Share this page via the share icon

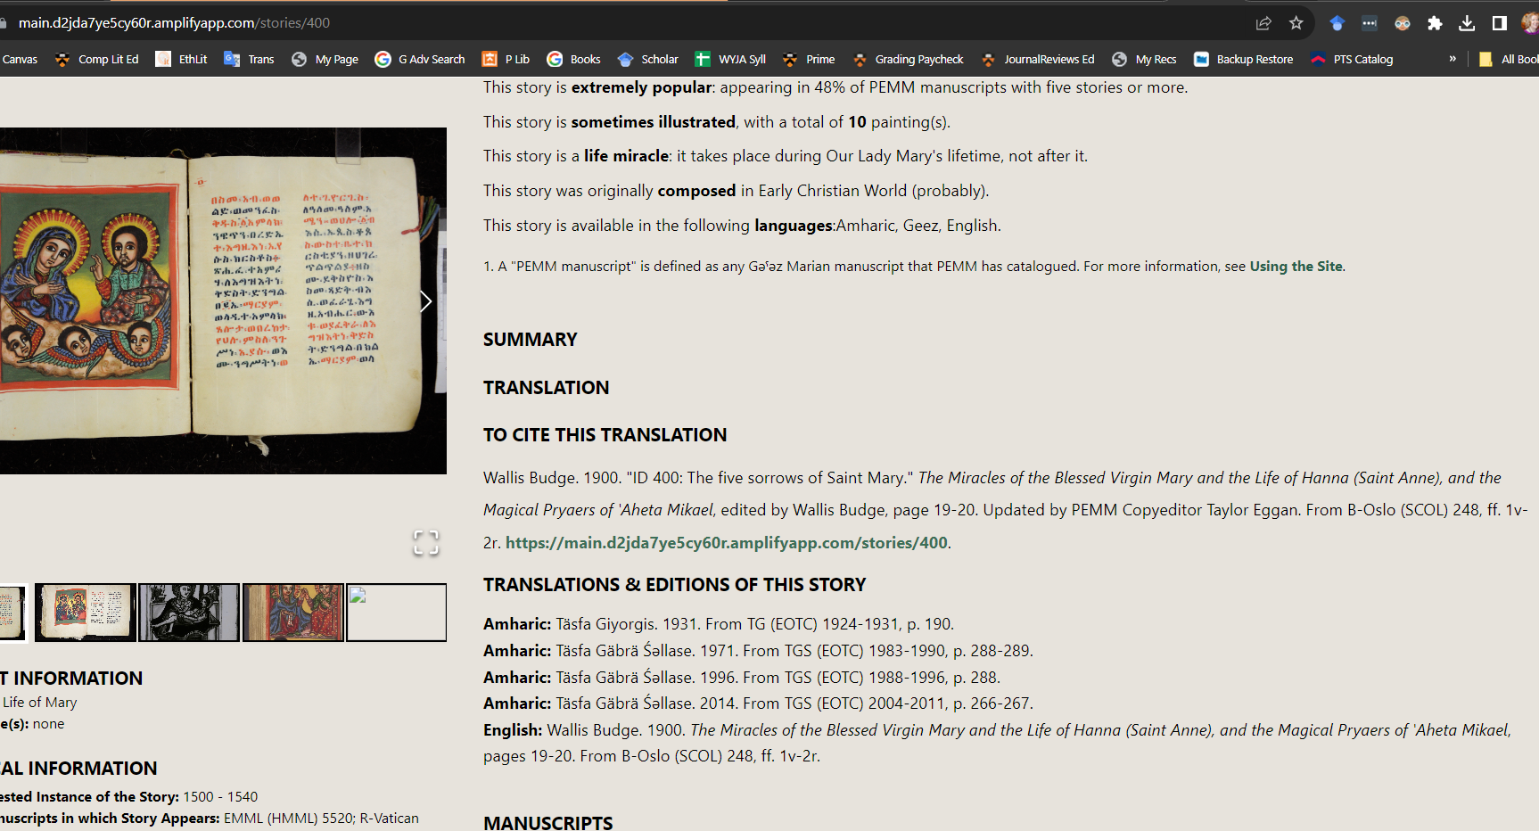pos(1263,23)
